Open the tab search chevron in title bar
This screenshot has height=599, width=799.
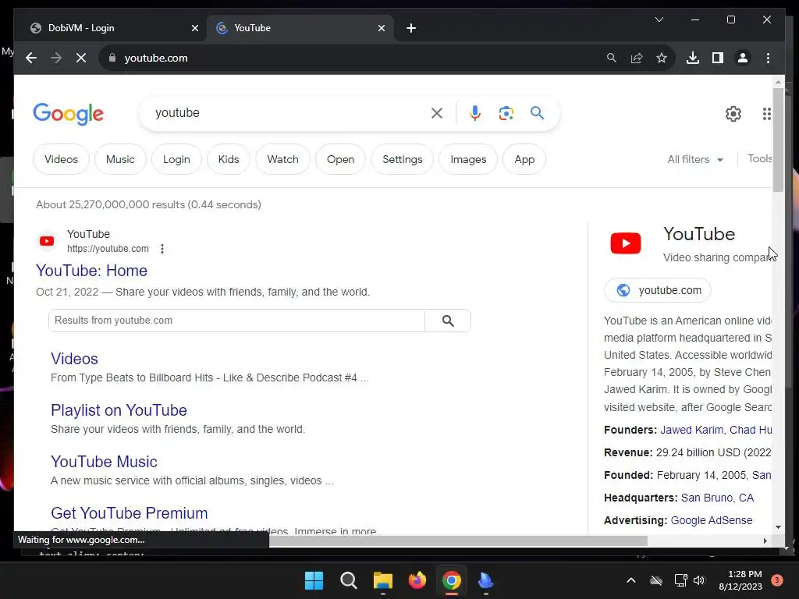click(x=659, y=19)
